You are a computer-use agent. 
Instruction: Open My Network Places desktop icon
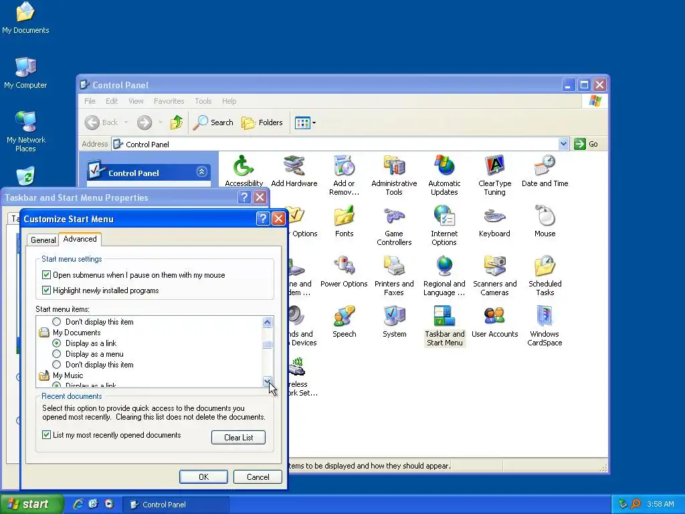[26, 131]
